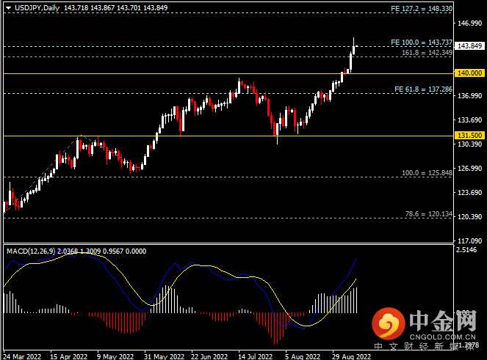Click the 22 Jun 2022 date label
The height and width of the screenshot is (360, 487).
209,356
